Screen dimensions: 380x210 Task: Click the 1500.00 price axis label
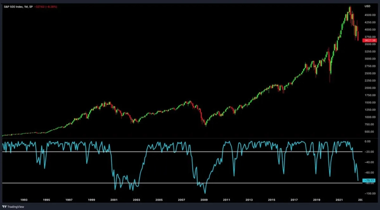coord(370,102)
